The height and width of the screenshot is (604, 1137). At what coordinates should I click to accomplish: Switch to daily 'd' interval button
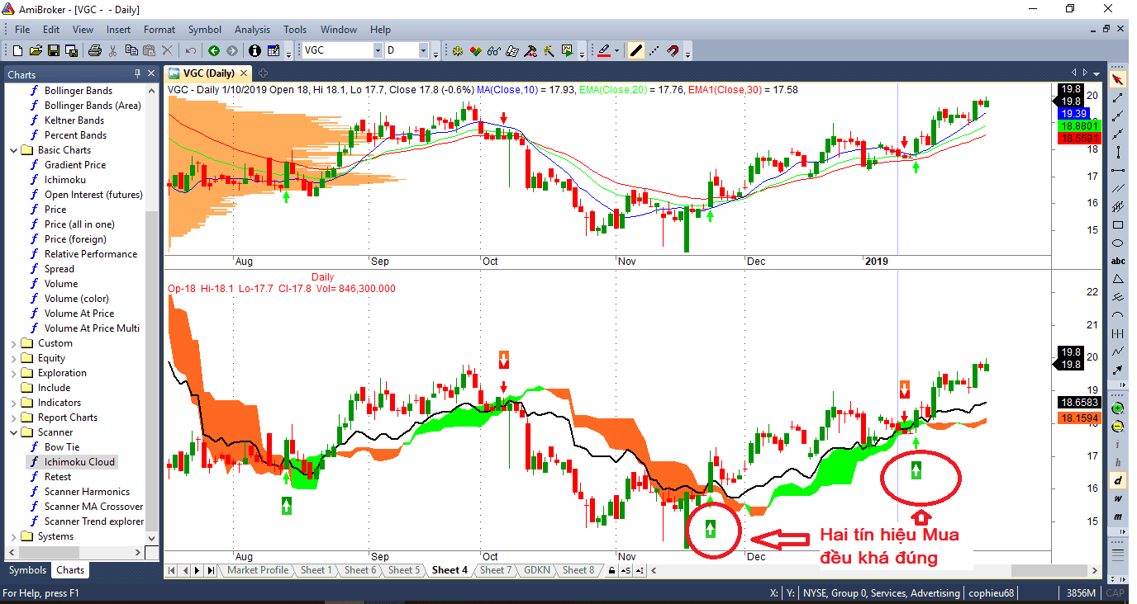coord(1118,480)
